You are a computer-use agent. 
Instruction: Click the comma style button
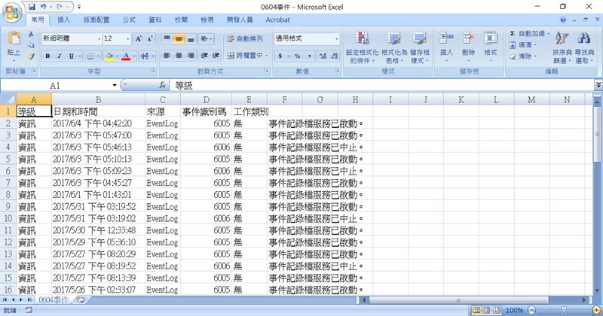click(309, 56)
